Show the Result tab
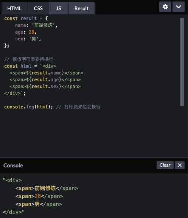The height and width of the screenshot is (218, 188). click(81, 8)
